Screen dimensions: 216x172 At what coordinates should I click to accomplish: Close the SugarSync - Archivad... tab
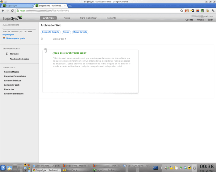click(65, 6)
